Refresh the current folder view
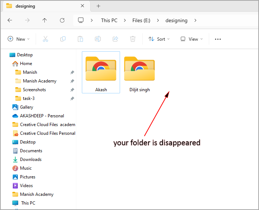Viewport: 259px width, 210px height. pos(62,20)
